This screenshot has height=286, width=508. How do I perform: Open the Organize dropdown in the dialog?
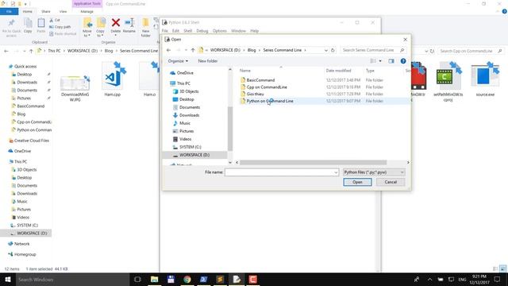[x=178, y=61]
